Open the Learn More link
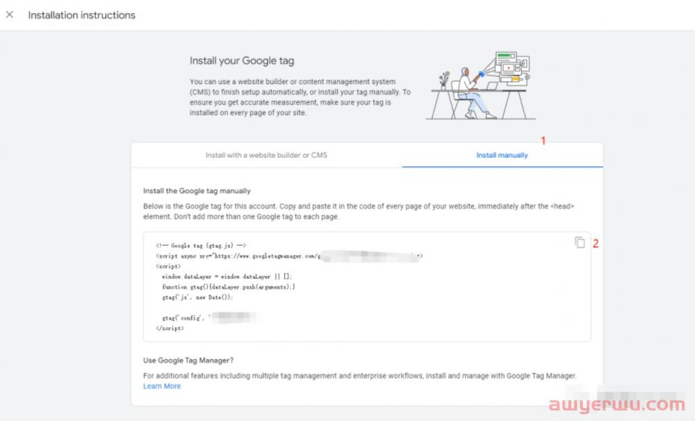This screenshot has height=421, width=695. (162, 386)
